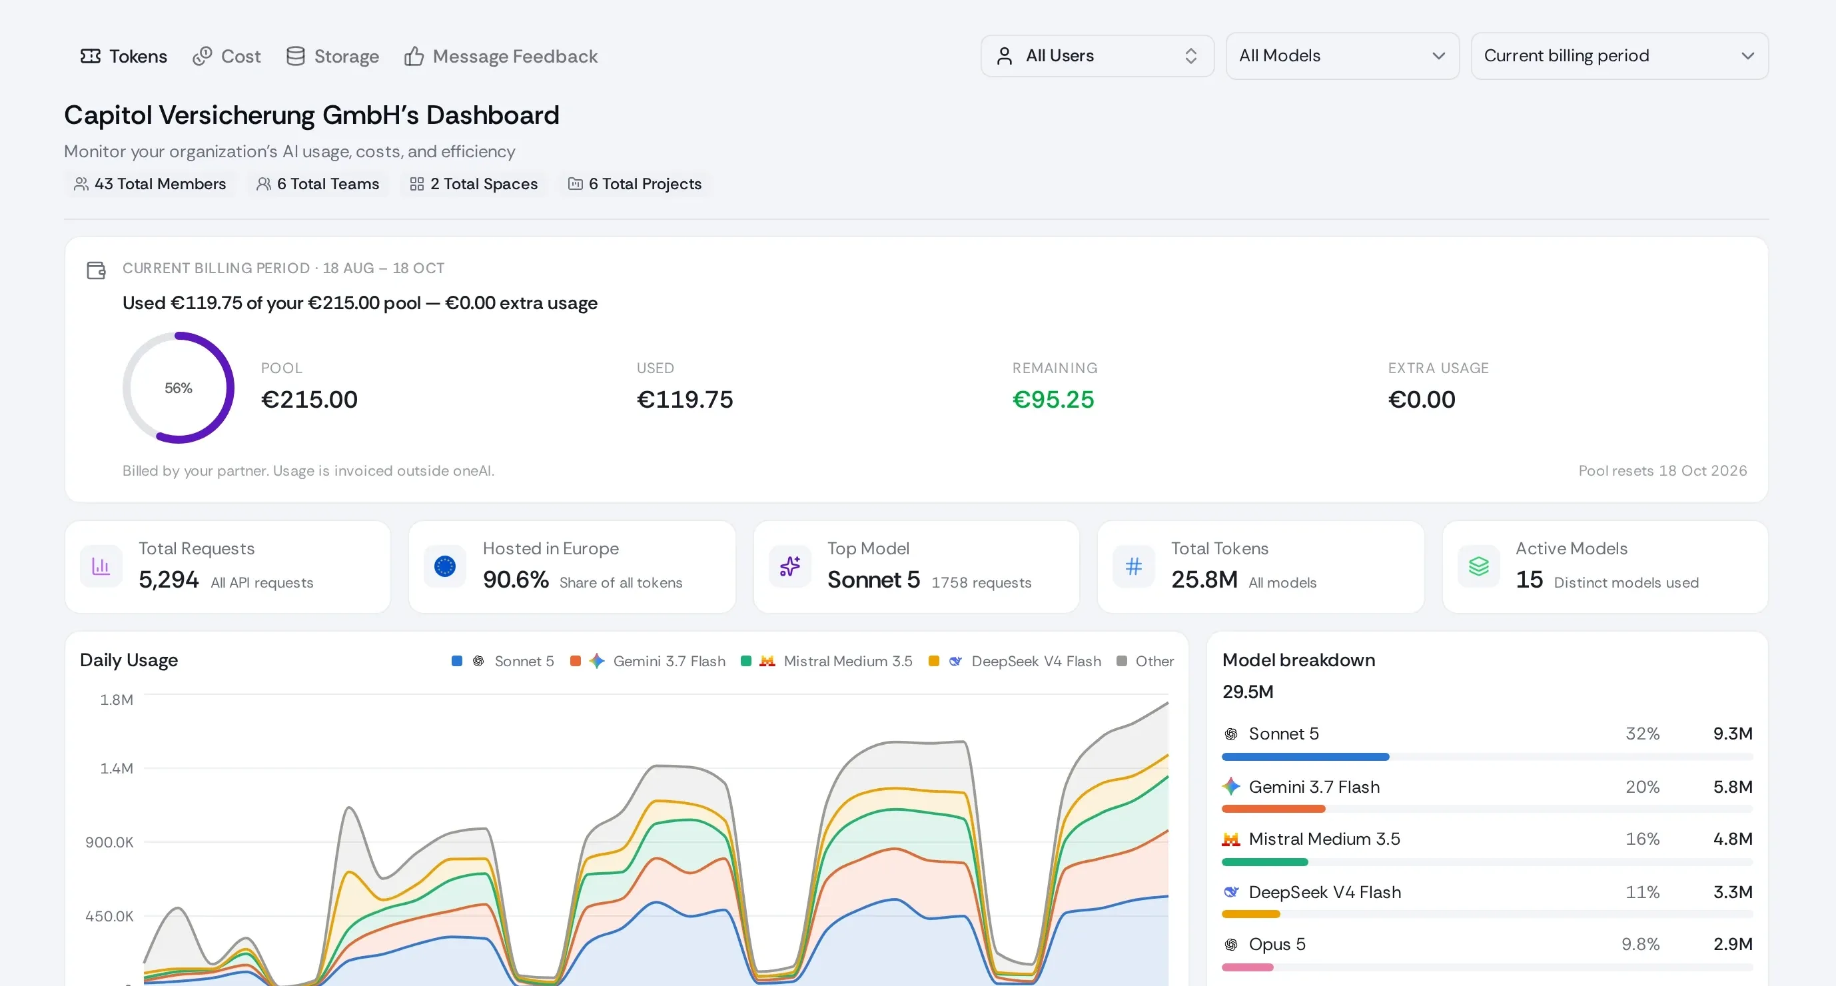Click the 6 Total Teams chip

click(318, 184)
